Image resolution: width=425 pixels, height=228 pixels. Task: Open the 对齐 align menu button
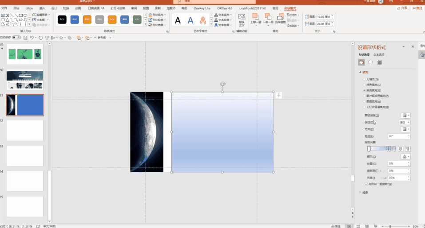(x=293, y=15)
